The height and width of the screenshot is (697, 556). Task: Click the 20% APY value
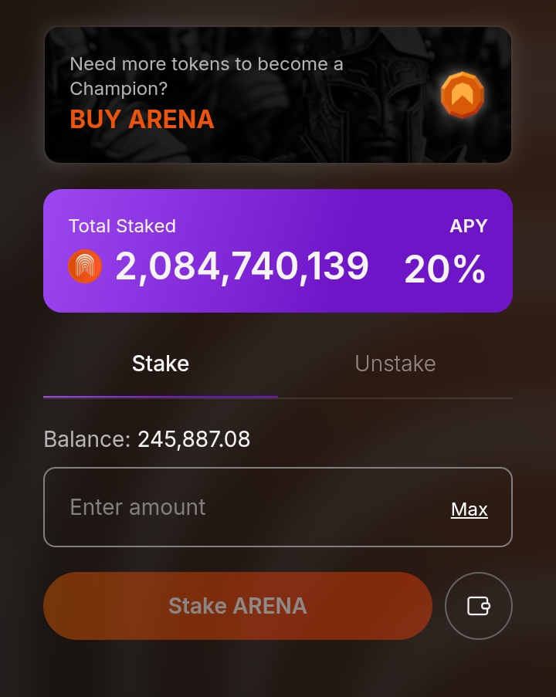[445, 270]
